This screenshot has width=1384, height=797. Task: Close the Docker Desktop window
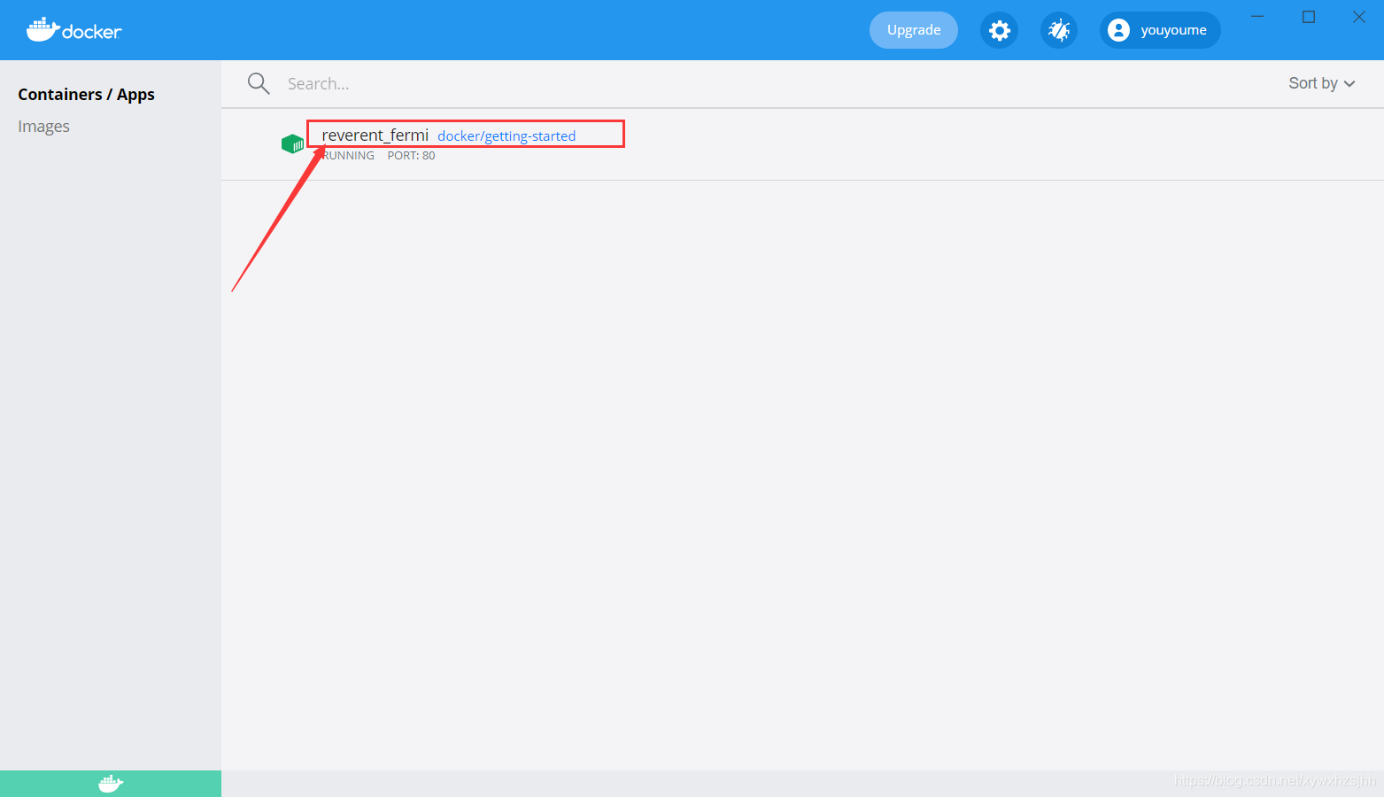1359,17
